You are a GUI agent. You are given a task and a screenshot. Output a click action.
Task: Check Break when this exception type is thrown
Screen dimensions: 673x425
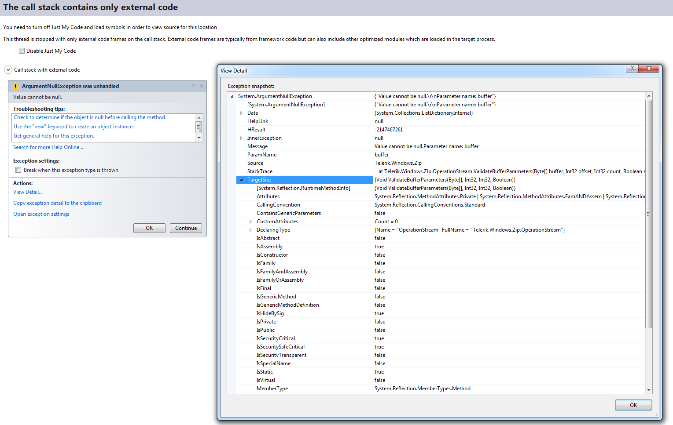point(18,170)
